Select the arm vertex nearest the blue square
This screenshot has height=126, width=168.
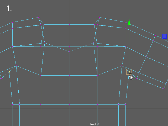155,35
